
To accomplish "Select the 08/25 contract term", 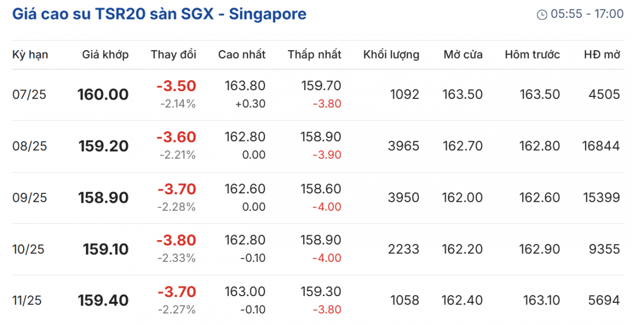I will pyautogui.click(x=29, y=146).
